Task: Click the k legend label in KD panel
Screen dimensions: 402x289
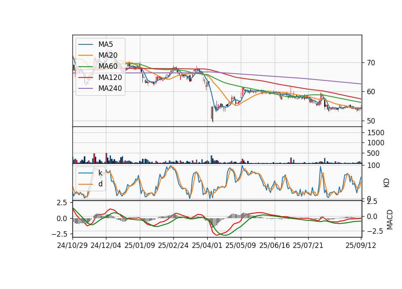Action: point(100,173)
